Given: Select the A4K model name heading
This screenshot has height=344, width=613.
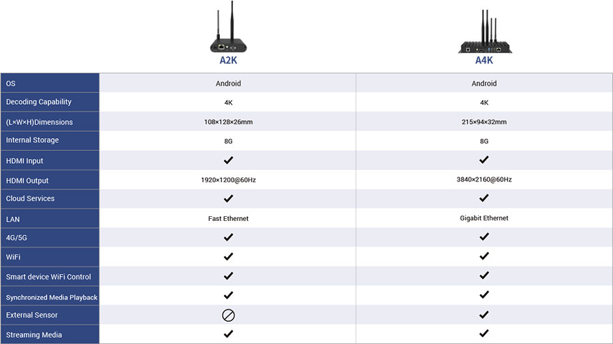Looking at the screenshot, I should click(x=484, y=61).
